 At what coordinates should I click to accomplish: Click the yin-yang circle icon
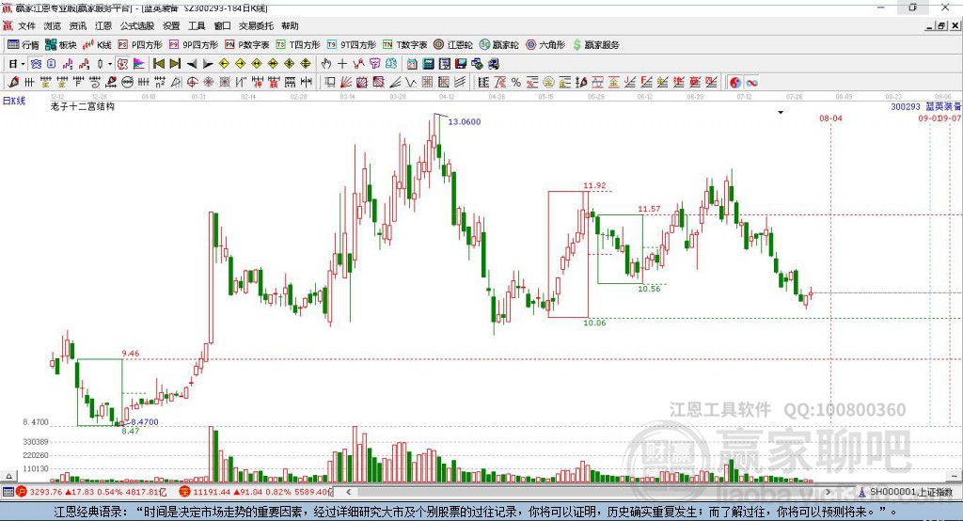pos(735,83)
